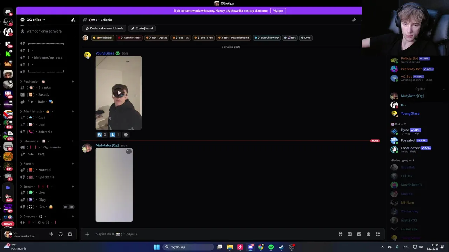Click the Edytuj kanał button
Screen dimensions: 449x252
tap(142, 28)
